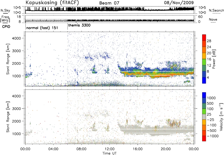
Task: Click the 'normal (fast) 151' CPID text
Action: pyautogui.click(x=42, y=28)
